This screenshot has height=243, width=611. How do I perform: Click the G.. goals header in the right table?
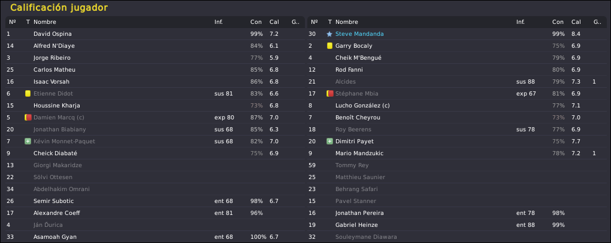pyautogui.click(x=597, y=22)
